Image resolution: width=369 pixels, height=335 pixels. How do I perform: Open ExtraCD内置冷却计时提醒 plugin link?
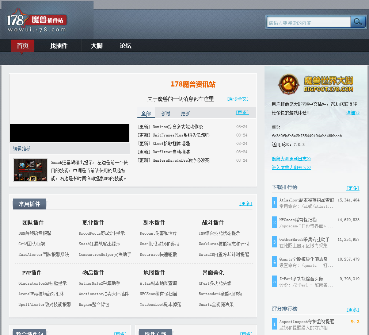(x=224, y=254)
